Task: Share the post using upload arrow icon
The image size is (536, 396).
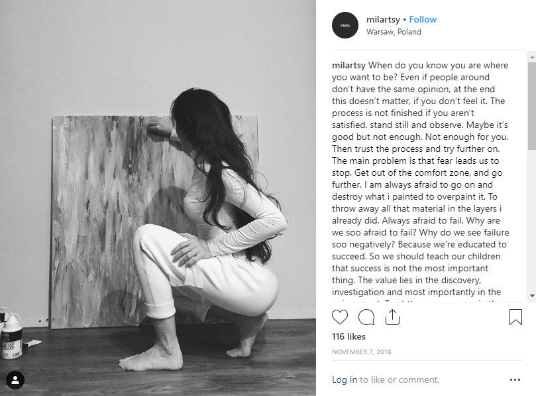Action: pos(392,317)
